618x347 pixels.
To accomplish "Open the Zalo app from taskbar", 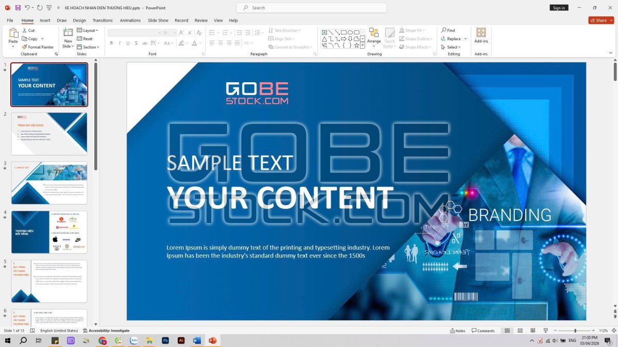I will (x=134, y=340).
